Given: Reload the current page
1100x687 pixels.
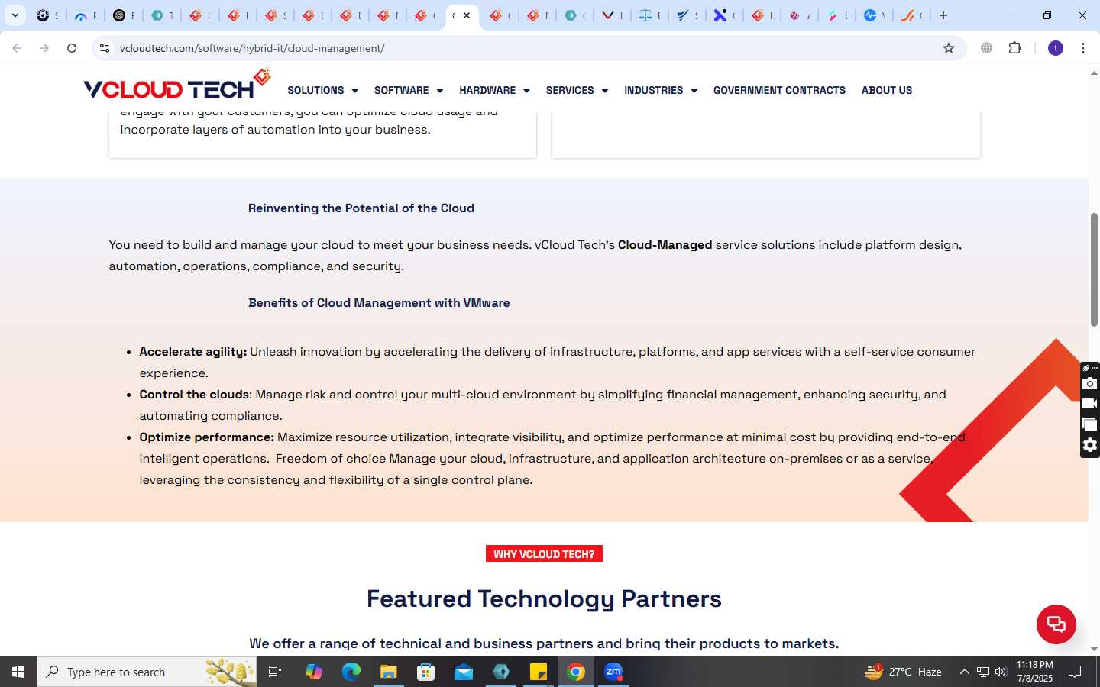Looking at the screenshot, I should (x=72, y=48).
